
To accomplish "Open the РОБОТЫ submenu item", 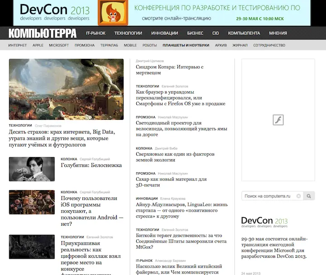I will point(149,45).
